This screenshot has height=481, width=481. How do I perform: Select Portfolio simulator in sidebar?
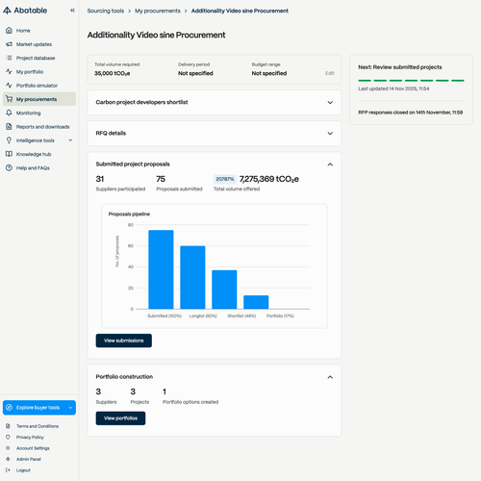pyautogui.click(x=39, y=86)
